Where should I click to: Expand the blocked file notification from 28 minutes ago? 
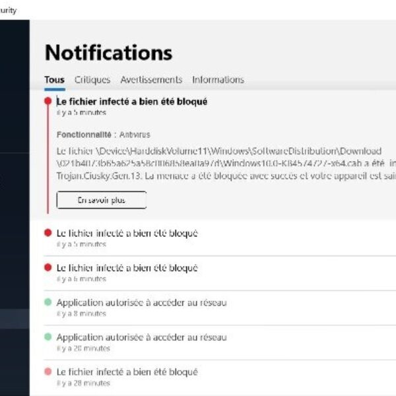(x=127, y=372)
